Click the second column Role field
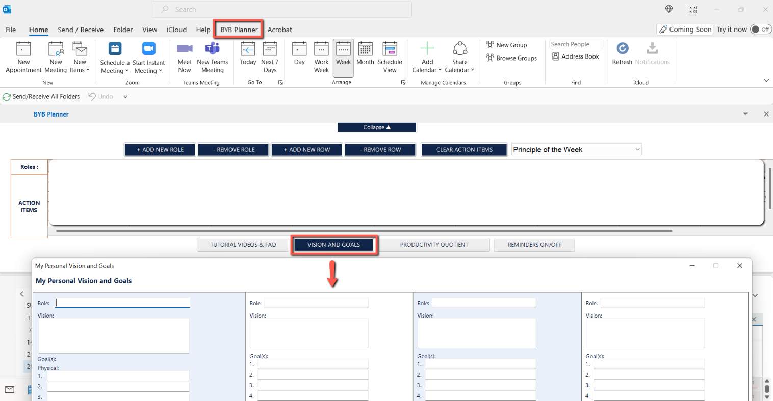Viewport: 773px width, 401px height. [x=316, y=303]
